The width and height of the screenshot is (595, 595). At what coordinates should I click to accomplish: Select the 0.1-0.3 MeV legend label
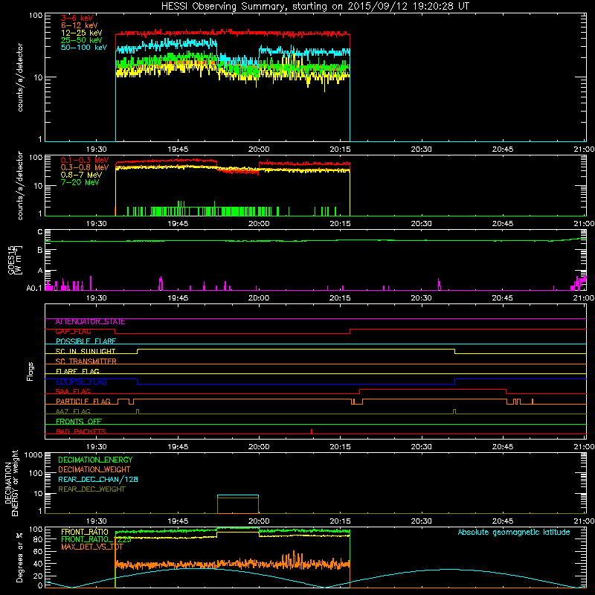(x=85, y=160)
